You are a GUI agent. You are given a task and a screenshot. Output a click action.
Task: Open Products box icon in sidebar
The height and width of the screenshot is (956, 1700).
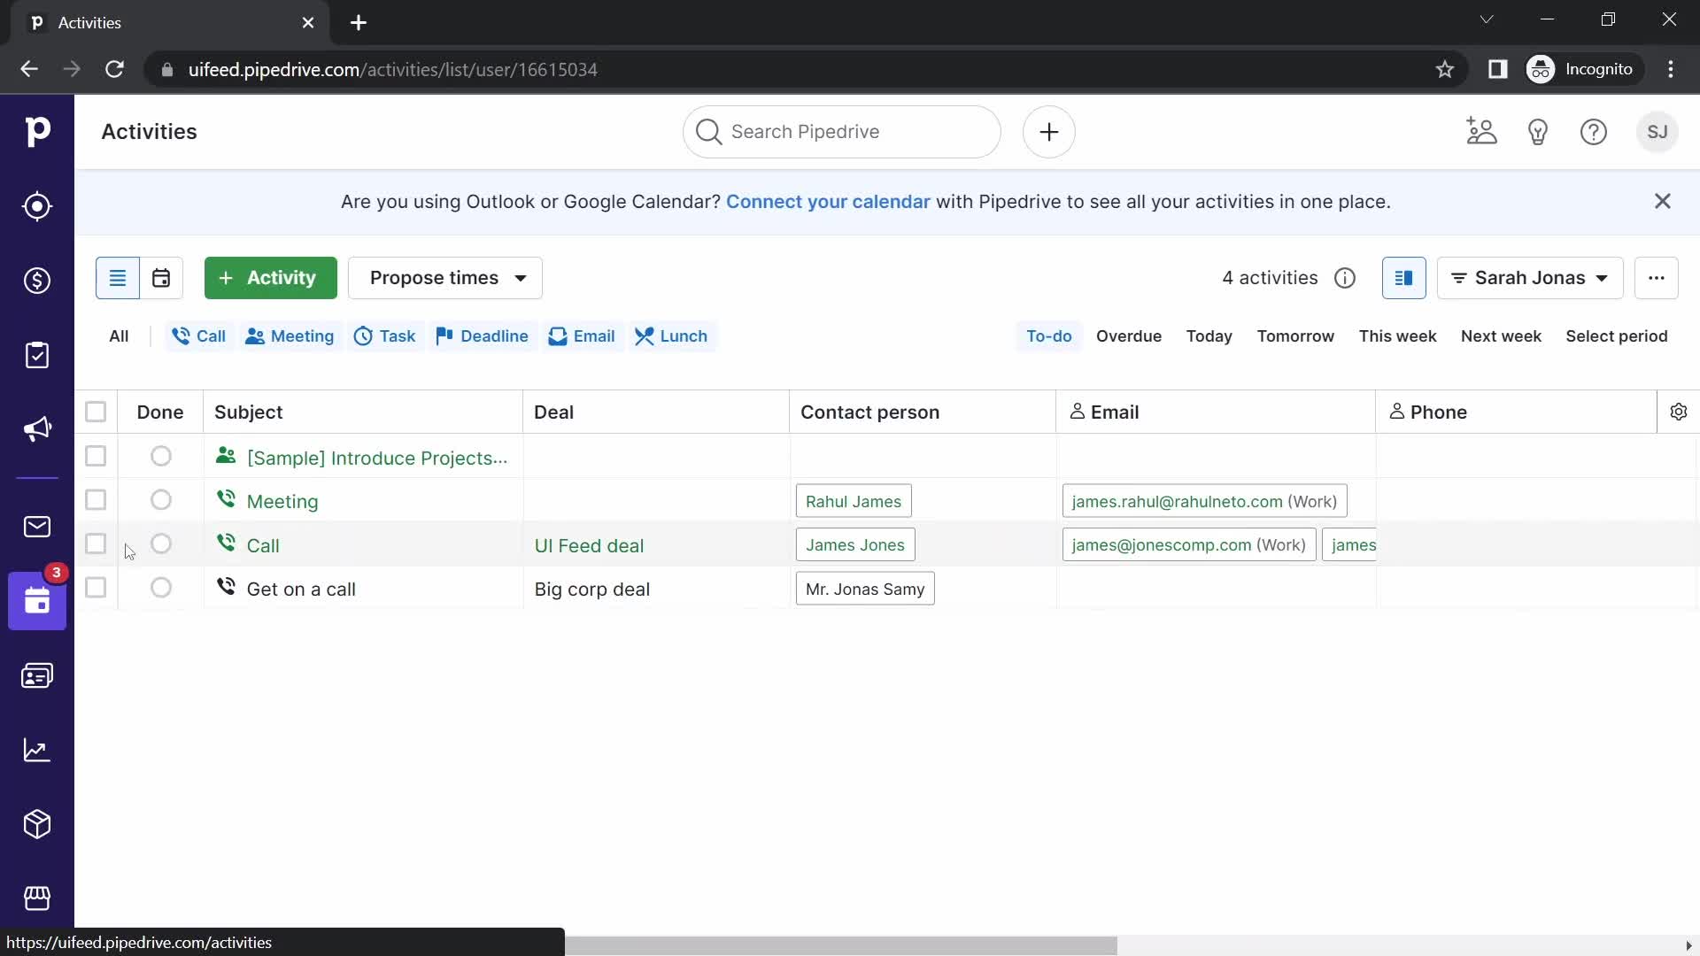click(x=37, y=824)
